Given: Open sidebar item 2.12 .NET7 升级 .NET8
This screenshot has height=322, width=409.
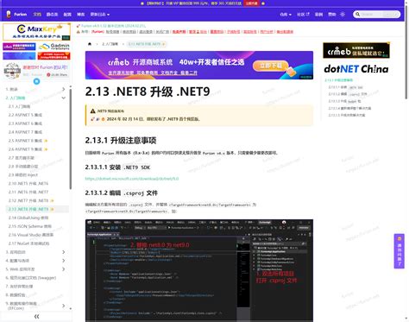Looking at the screenshot, I should [28, 200].
